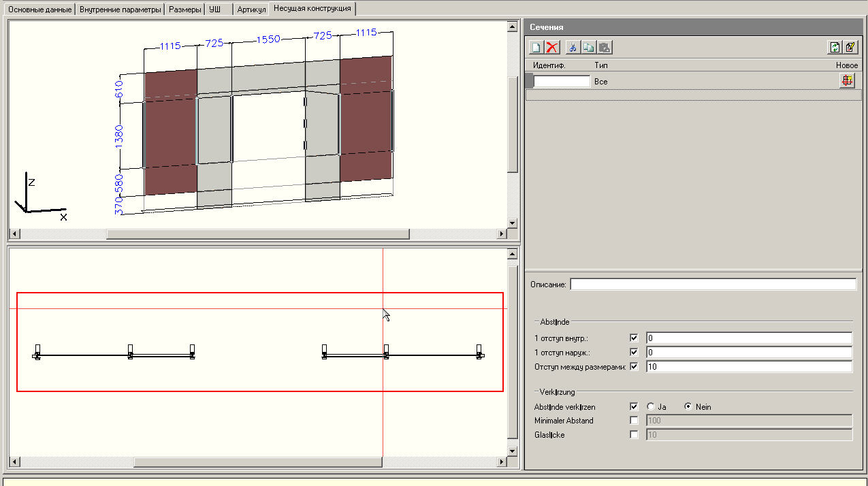Select the Nein radio button
This screenshot has width=868, height=486.
688,406
